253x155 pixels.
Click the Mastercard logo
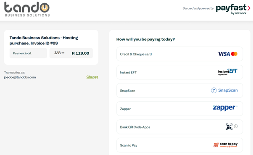click(x=234, y=54)
